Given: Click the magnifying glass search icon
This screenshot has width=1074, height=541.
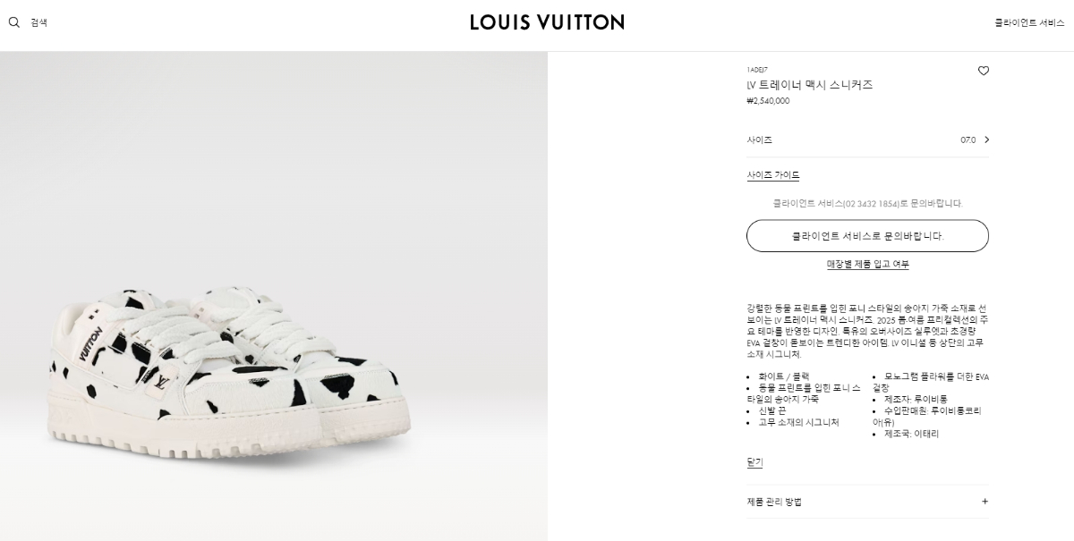Looking at the screenshot, I should pyautogui.click(x=13, y=22).
